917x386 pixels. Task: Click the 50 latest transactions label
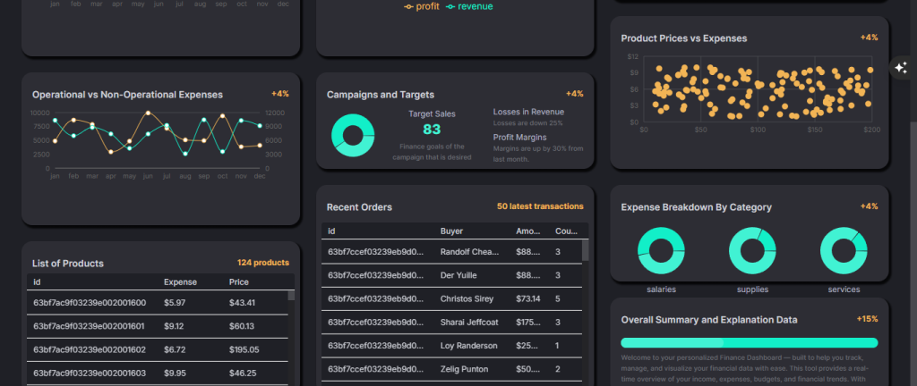540,207
